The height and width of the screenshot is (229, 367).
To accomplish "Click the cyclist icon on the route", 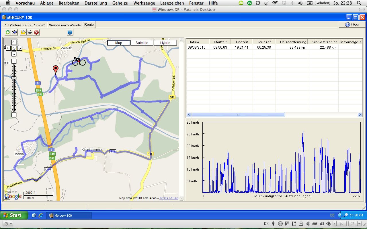I will 79,61.
